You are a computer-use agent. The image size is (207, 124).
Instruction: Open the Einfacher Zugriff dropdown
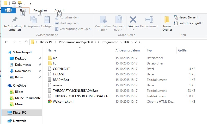point(188,23)
